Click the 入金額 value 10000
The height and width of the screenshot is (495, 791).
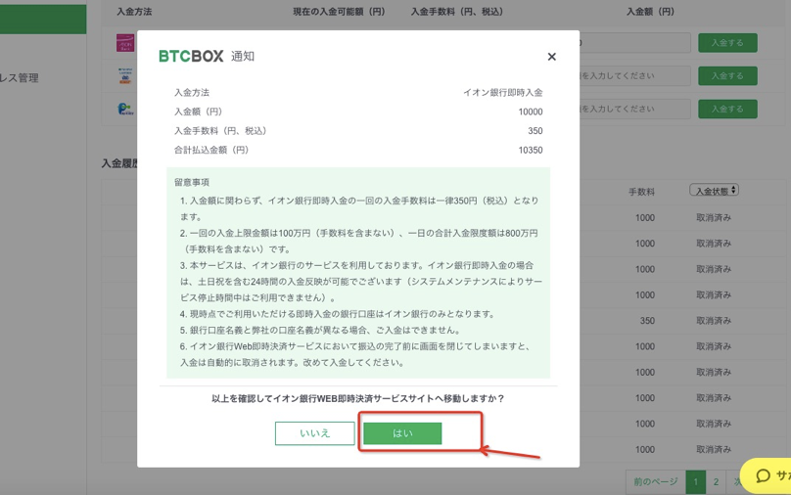(x=531, y=112)
